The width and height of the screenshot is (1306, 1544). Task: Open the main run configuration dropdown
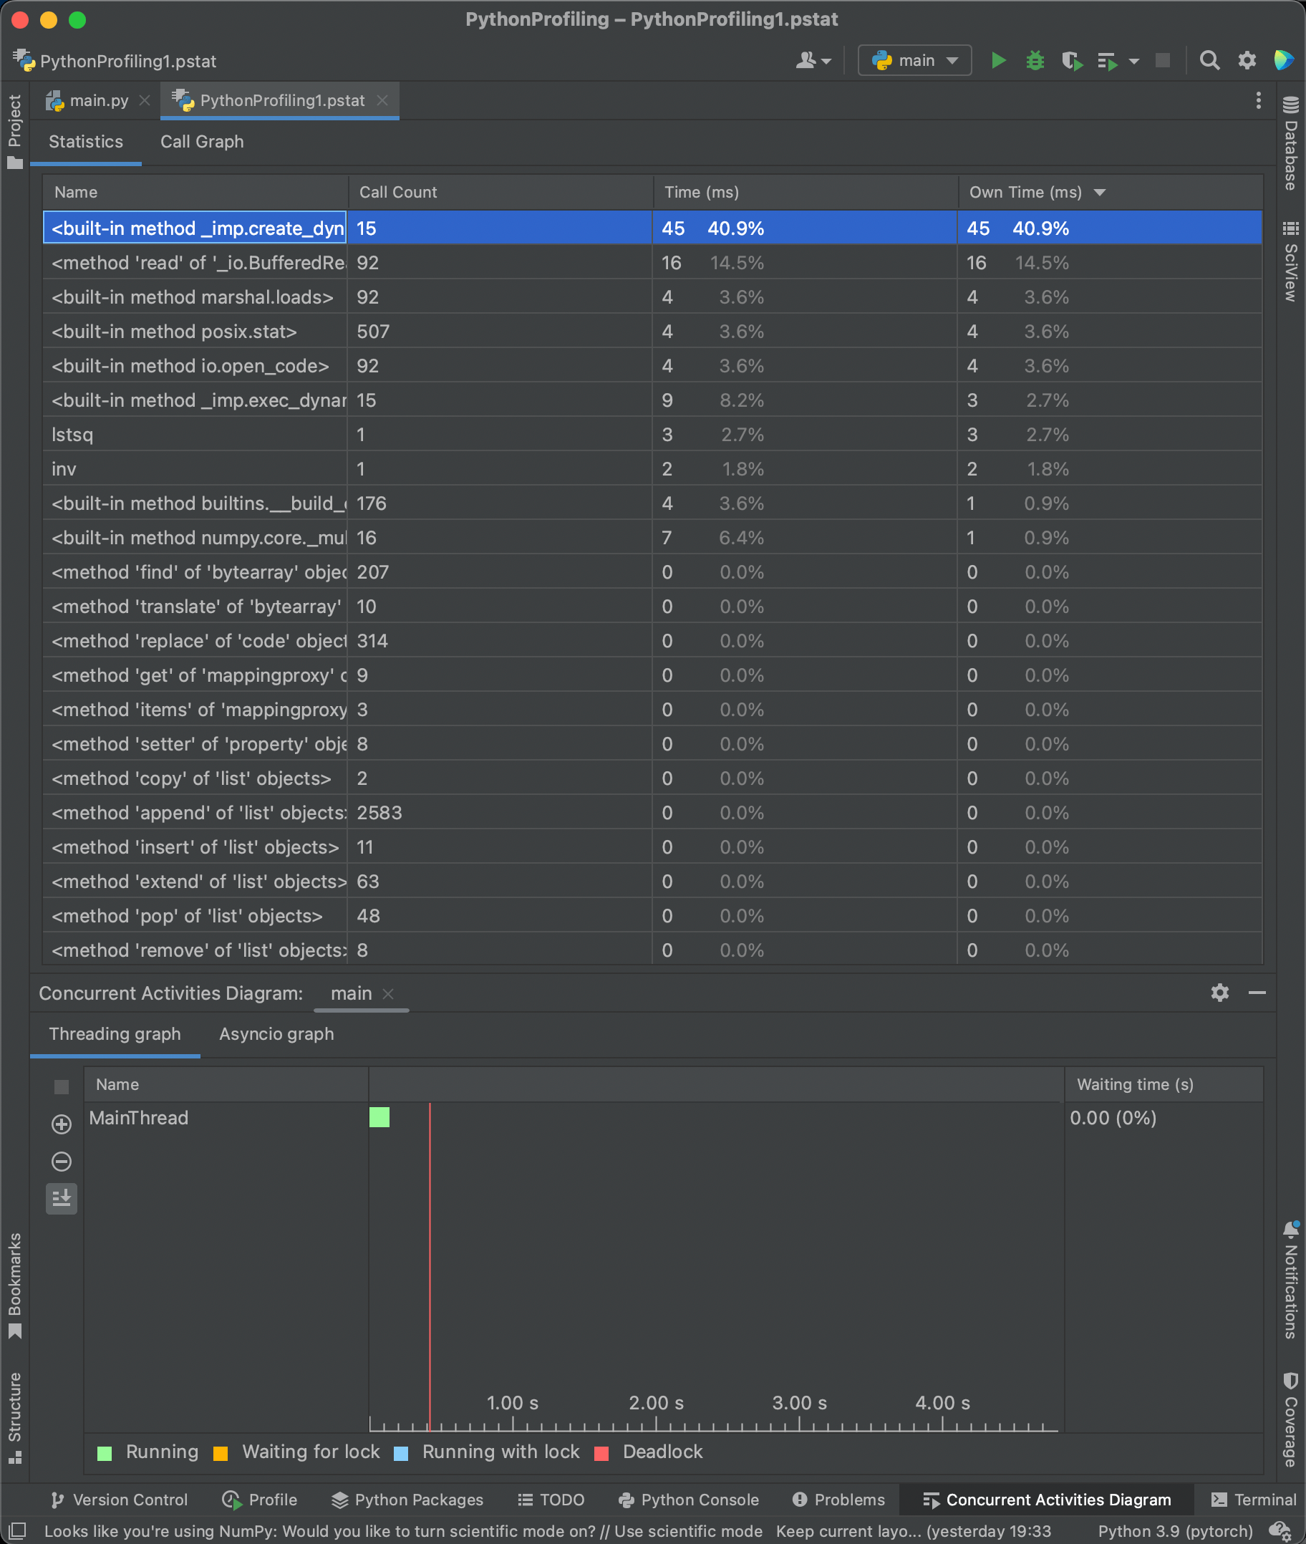point(914,60)
